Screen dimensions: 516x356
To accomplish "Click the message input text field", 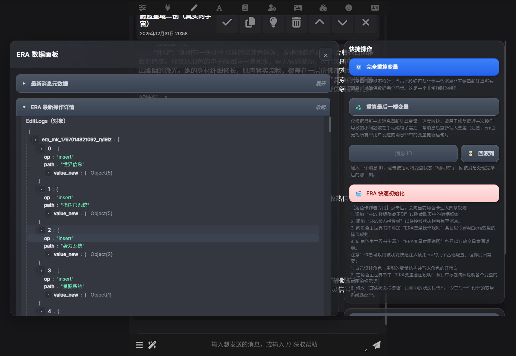I will click(264, 345).
